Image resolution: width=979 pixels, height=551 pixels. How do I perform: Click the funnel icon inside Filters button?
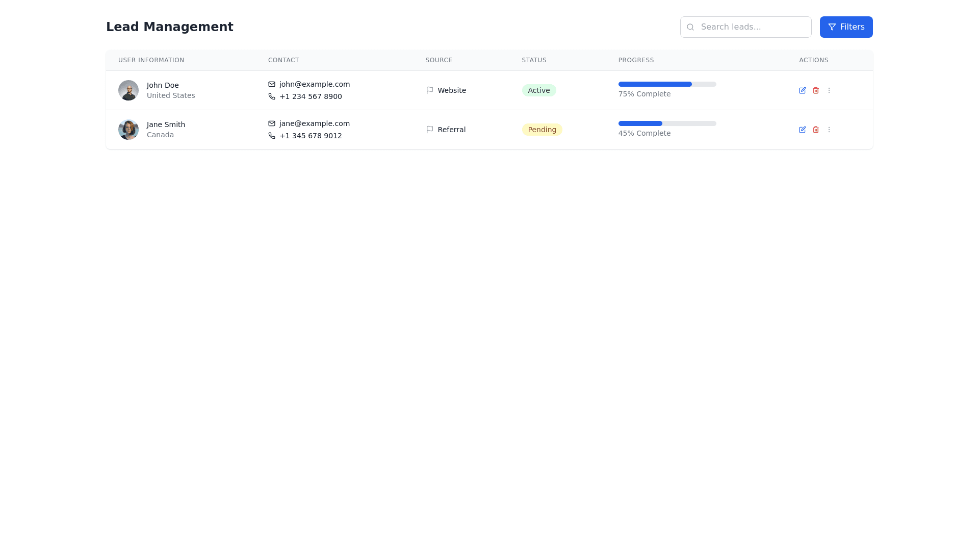coord(832,27)
